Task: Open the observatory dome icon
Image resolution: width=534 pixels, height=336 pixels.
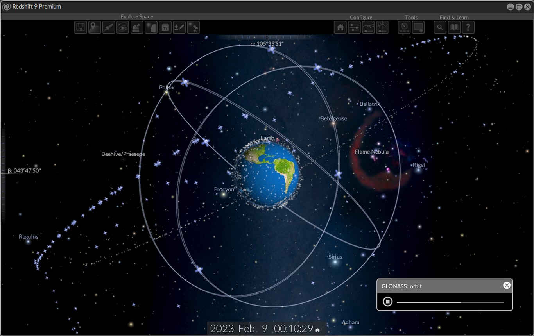Action: 137,27
